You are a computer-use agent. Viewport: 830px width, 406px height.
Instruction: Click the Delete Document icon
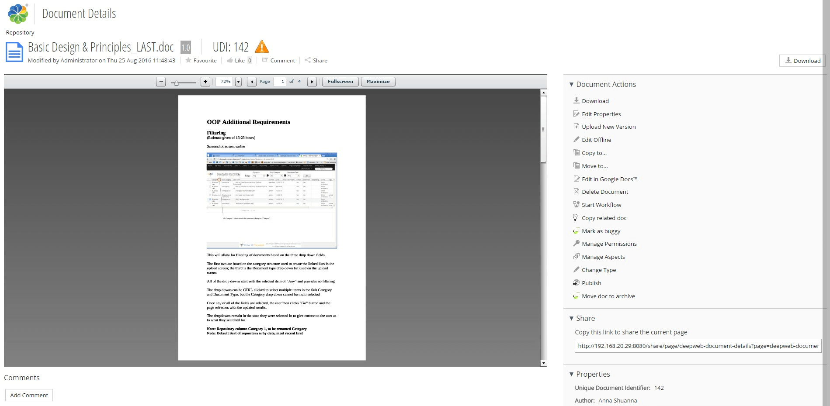click(576, 191)
